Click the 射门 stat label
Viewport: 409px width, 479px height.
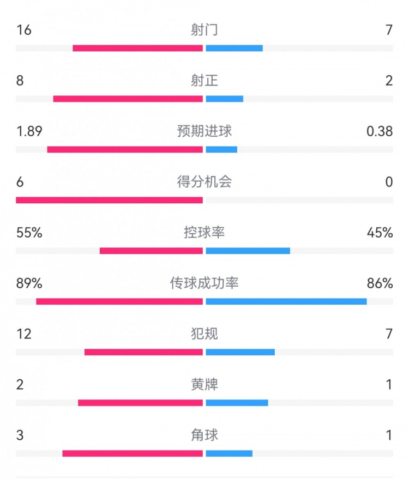point(204,30)
